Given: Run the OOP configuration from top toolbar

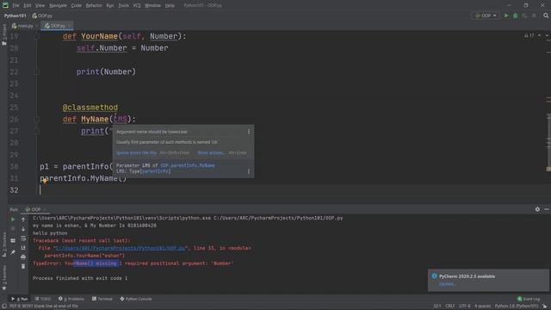Looking at the screenshot, I should tap(506, 15).
